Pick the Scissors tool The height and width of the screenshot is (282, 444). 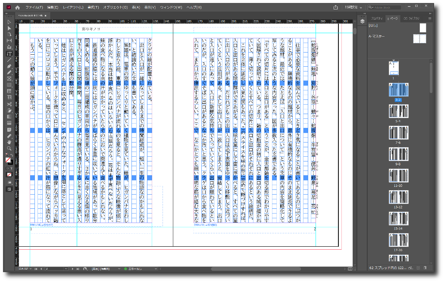9,104
